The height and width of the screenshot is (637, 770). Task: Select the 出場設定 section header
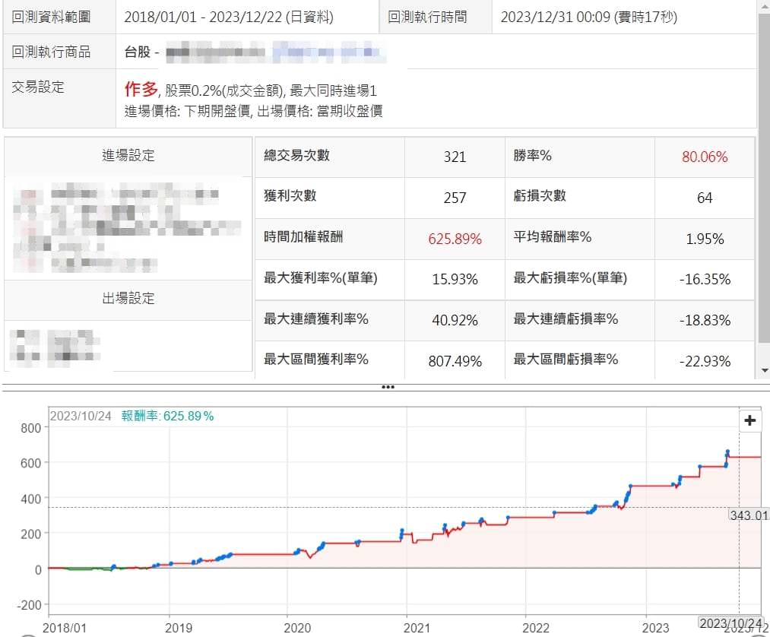point(128,298)
